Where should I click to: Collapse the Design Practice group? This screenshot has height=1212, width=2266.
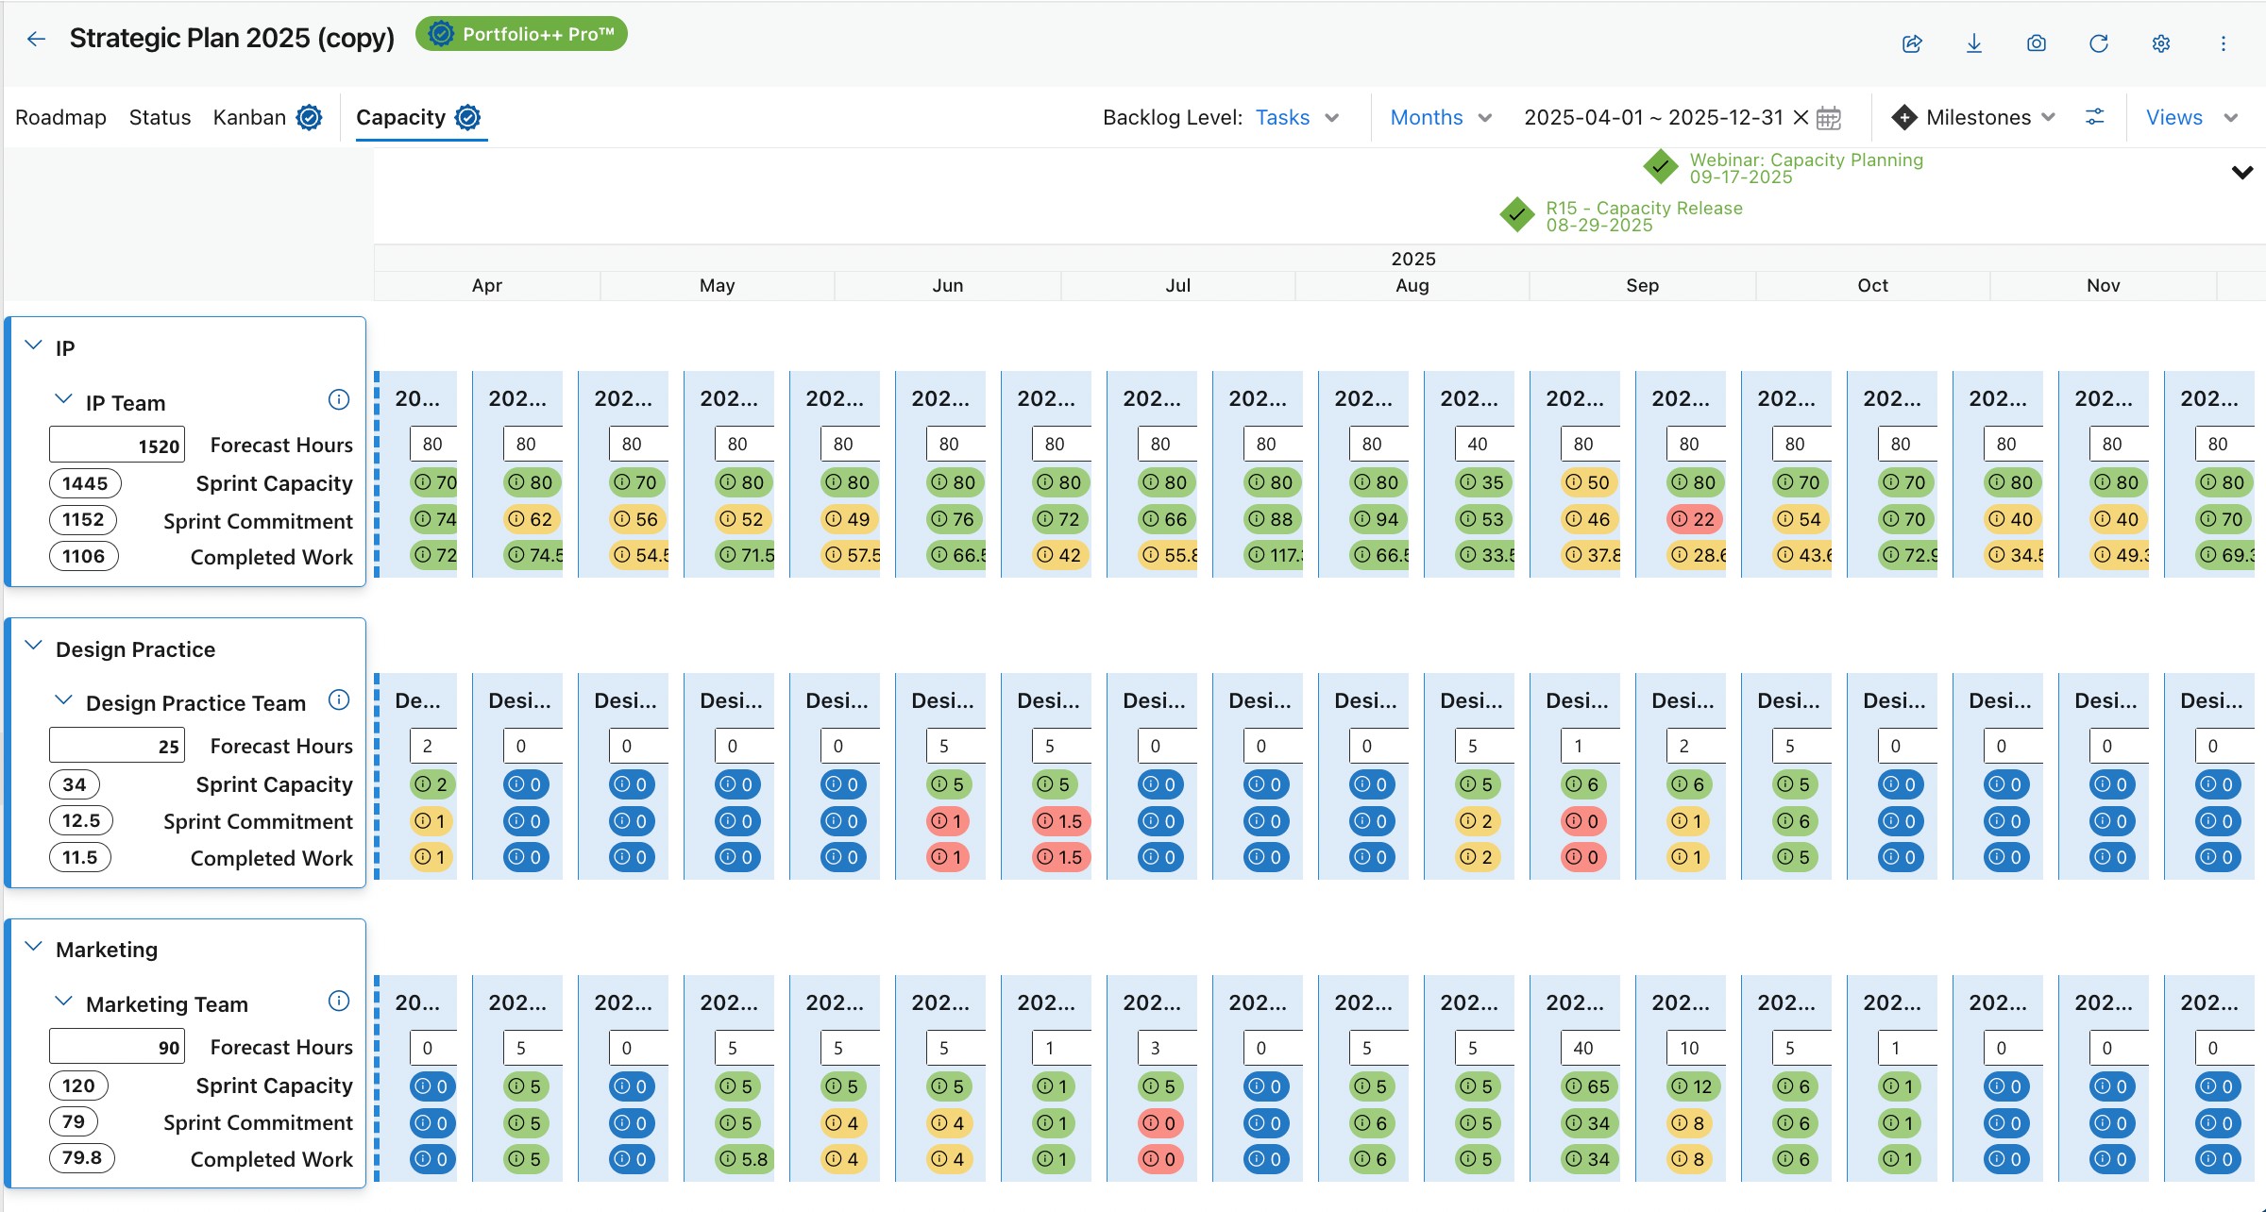tap(33, 645)
